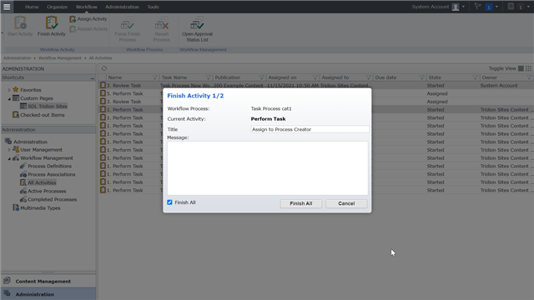Collapse the Workflow Management node
Screen dimensions: 534x300
point(9,158)
